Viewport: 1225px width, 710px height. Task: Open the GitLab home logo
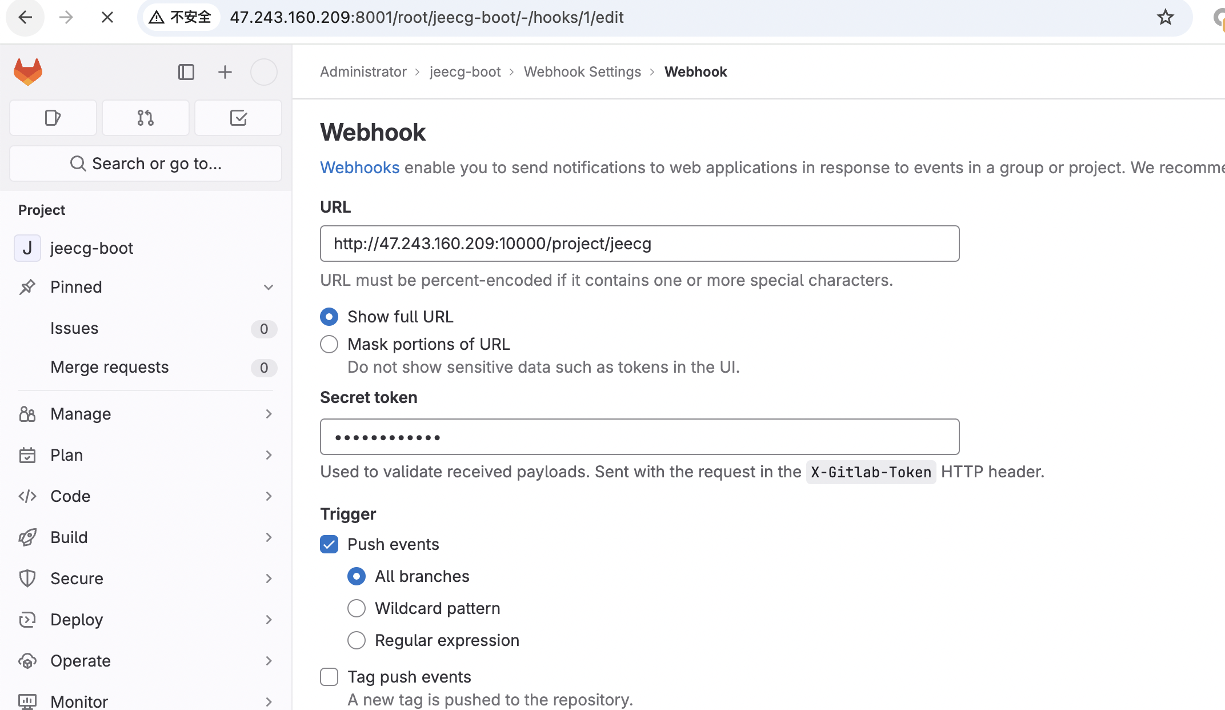pos(27,71)
